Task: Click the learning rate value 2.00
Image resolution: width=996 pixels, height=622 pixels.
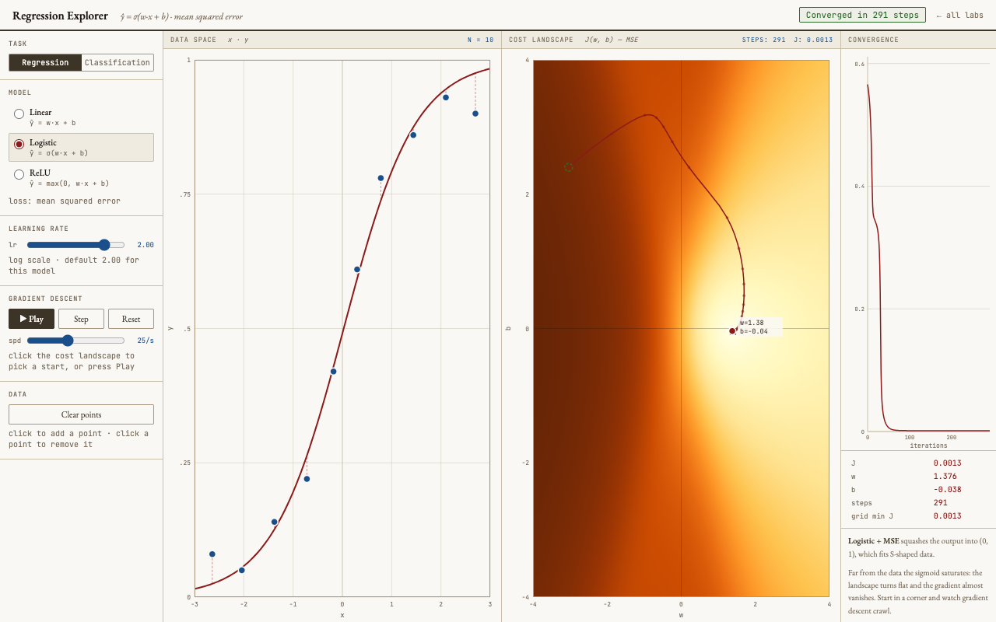Action: (146, 245)
